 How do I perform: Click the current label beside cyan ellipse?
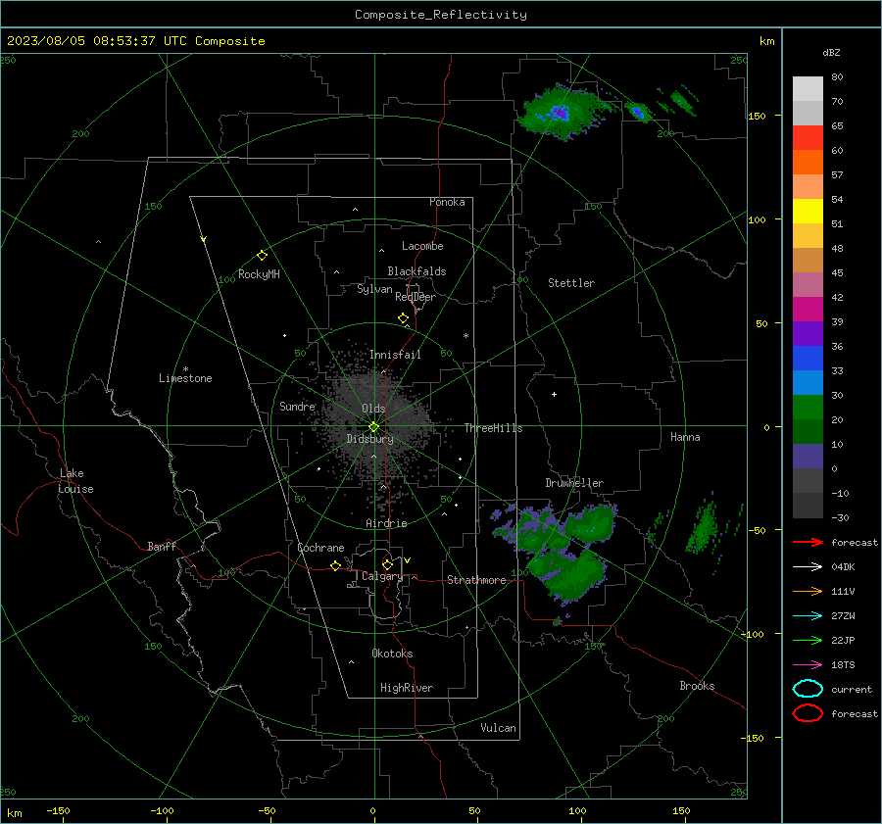click(852, 689)
